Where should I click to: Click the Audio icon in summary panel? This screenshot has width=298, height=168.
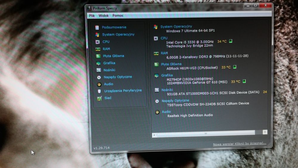click(157, 112)
